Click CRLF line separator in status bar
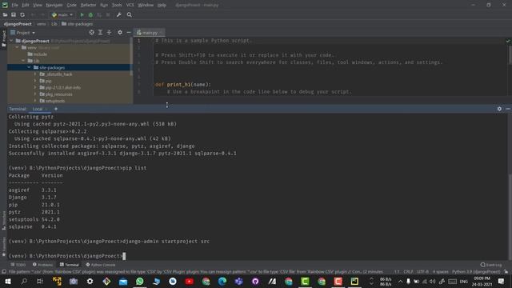This screenshot has height=288, width=512. point(408,272)
